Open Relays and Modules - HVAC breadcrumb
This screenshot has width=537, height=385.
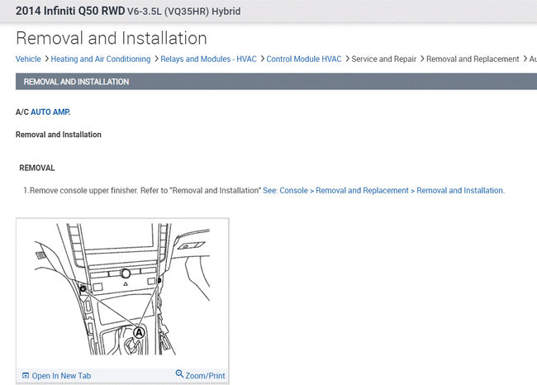click(x=208, y=59)
